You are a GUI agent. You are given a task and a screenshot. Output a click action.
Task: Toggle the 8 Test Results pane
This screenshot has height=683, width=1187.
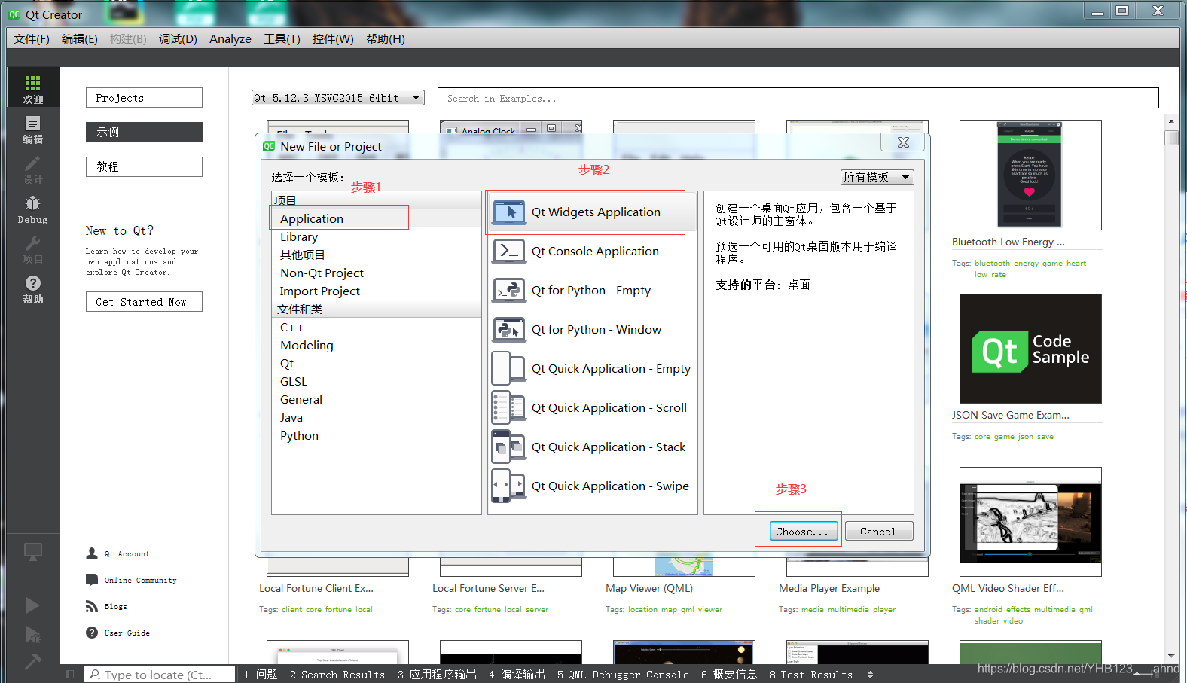click(x=811, y=675)
